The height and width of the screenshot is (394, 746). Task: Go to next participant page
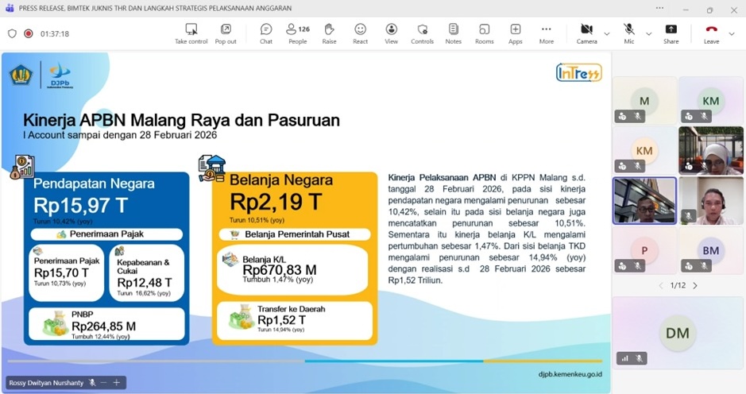coord(695,285)
